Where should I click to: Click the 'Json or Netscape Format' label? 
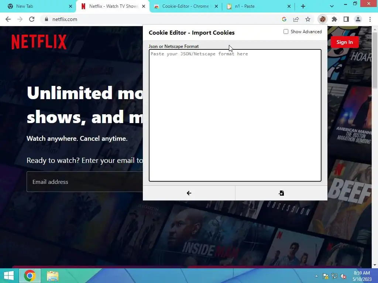pos(173,46)
